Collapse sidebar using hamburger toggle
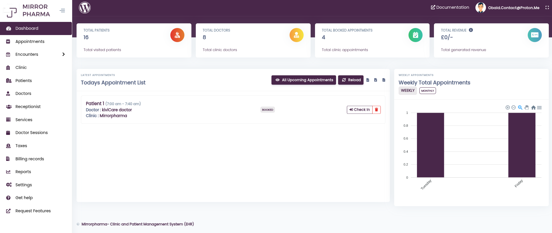Viewport: 552px width, 233px height. tap(62, 11)
